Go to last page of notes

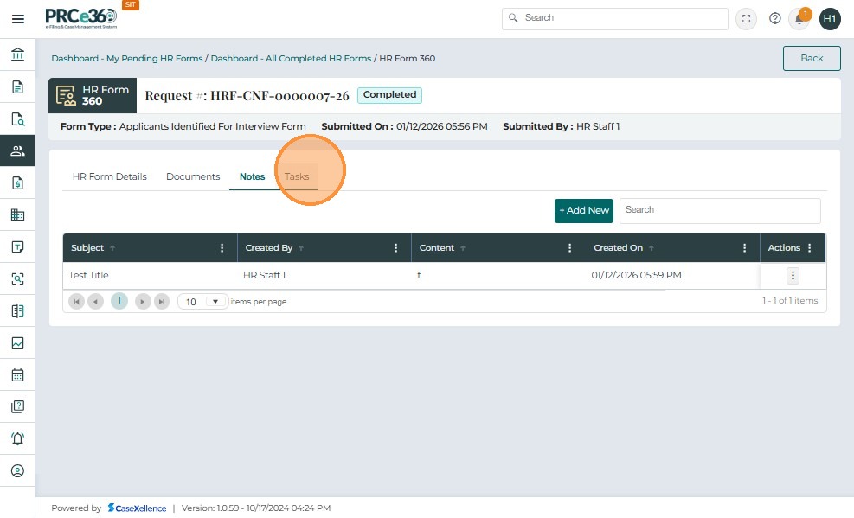(162, 302)
